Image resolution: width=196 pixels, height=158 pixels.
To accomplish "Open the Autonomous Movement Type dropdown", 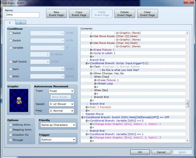I will [x=62, y=91].
